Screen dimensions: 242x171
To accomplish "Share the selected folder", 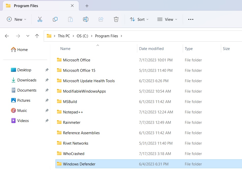I will point(101,19).
